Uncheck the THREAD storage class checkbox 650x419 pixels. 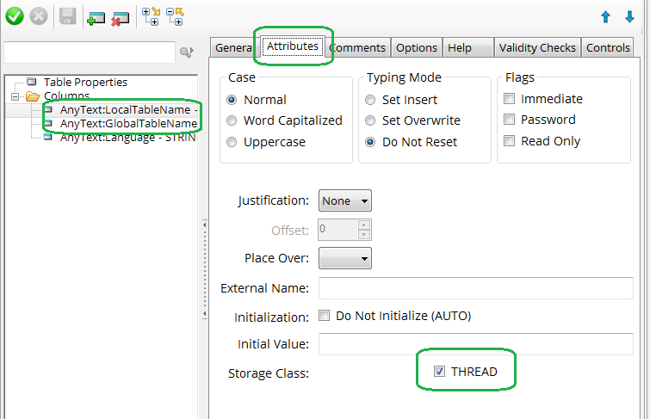point(440,372)
